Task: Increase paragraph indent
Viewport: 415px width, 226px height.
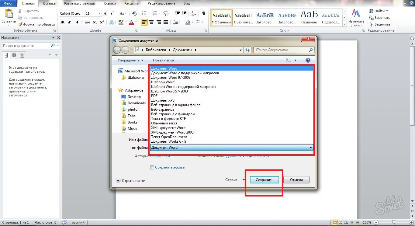Action: (184, 13)
